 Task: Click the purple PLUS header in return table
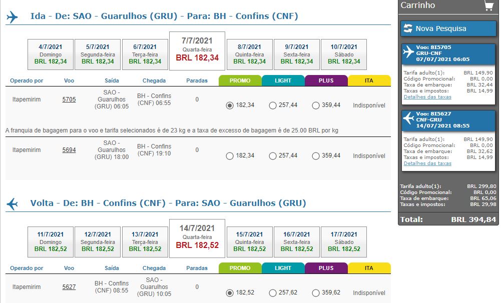(326, 268)
